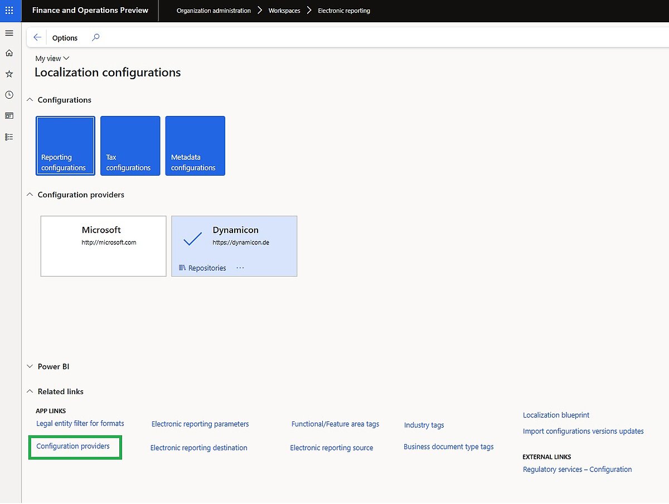
Task: Click the back arrow button
Action: (37, 38)
